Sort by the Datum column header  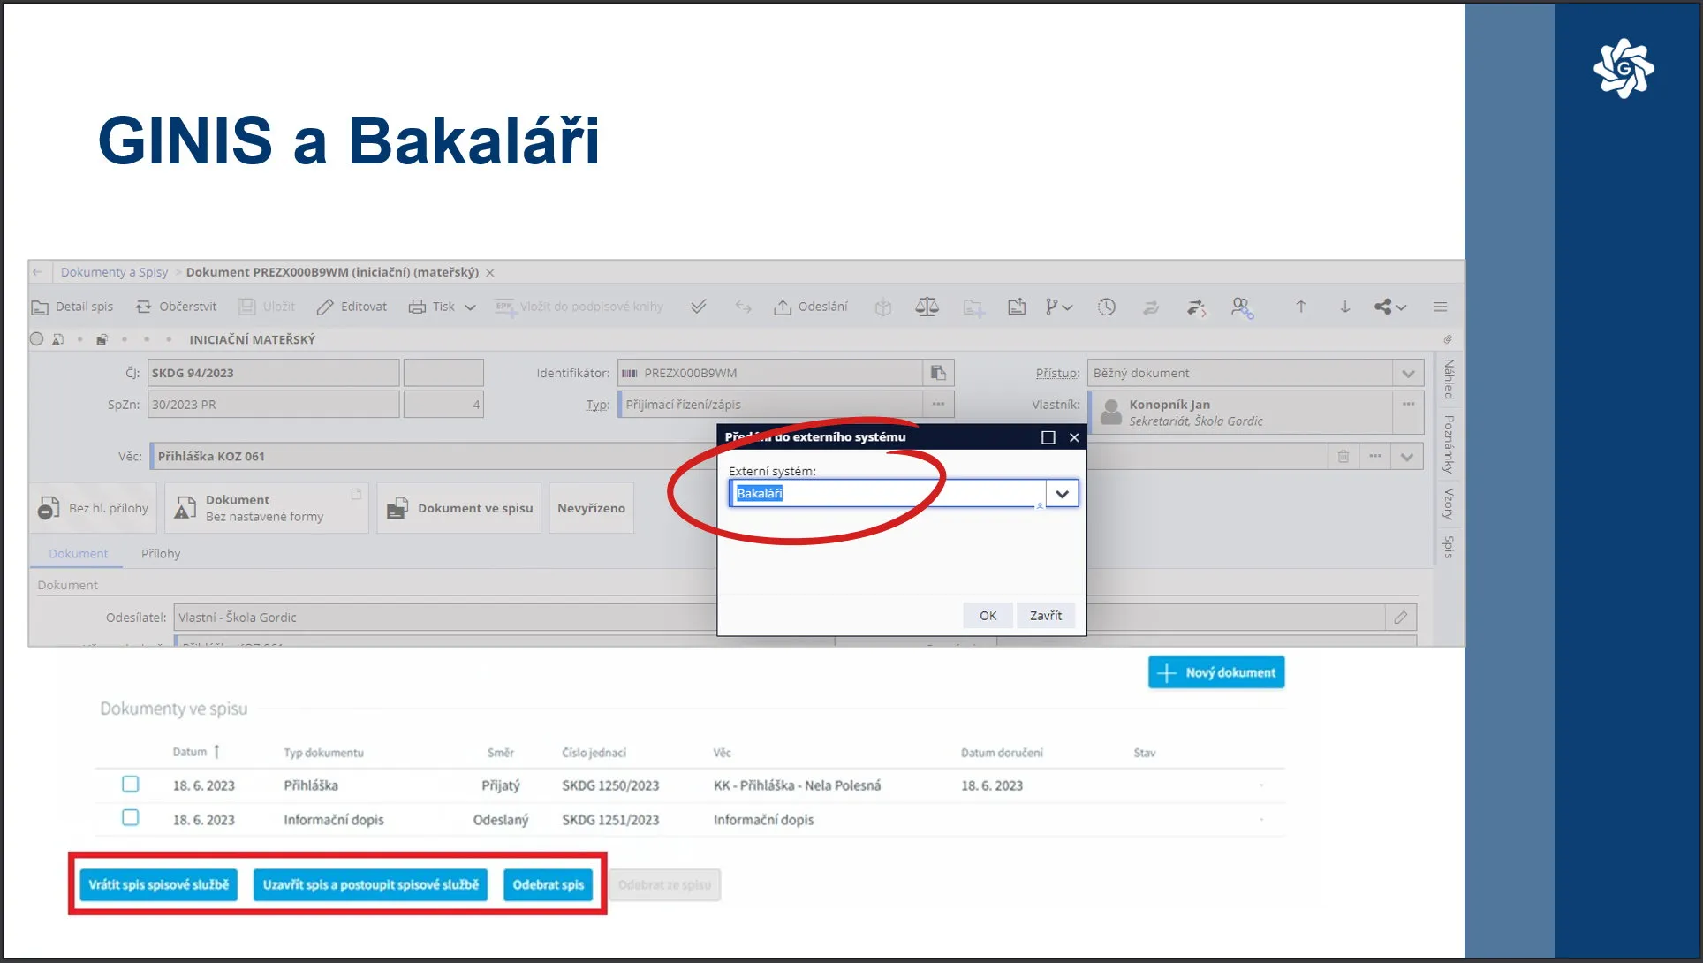(x=195, y=752)
